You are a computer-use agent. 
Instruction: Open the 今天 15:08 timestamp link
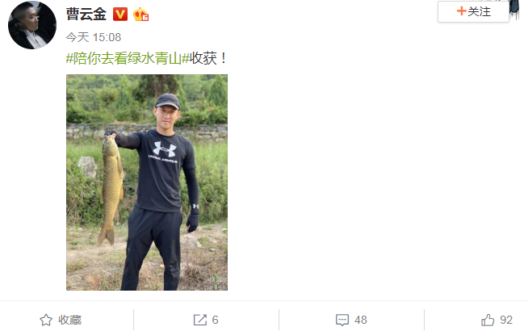94,37
